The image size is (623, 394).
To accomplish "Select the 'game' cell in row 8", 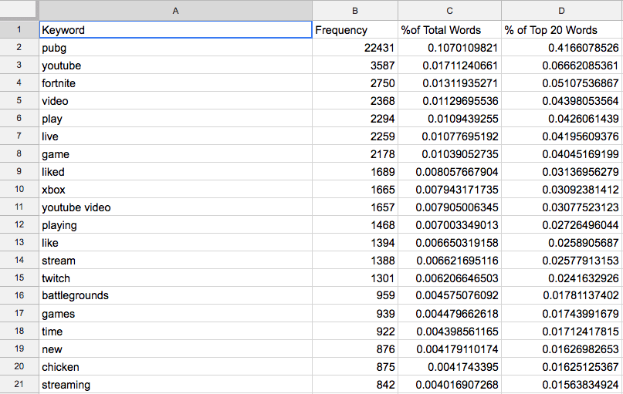I will 175,154.
